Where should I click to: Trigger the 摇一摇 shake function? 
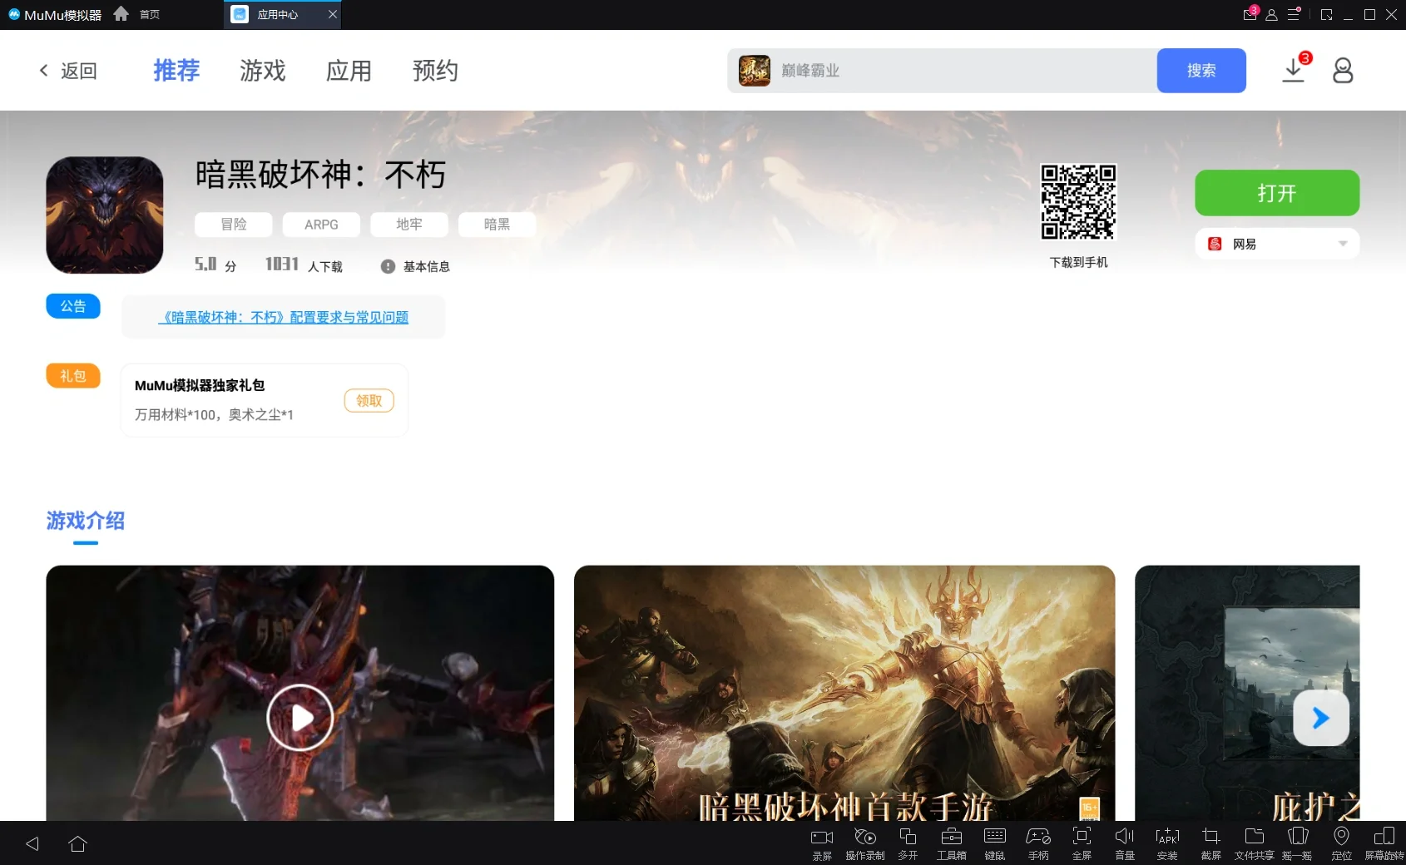tap(1297, 843)
